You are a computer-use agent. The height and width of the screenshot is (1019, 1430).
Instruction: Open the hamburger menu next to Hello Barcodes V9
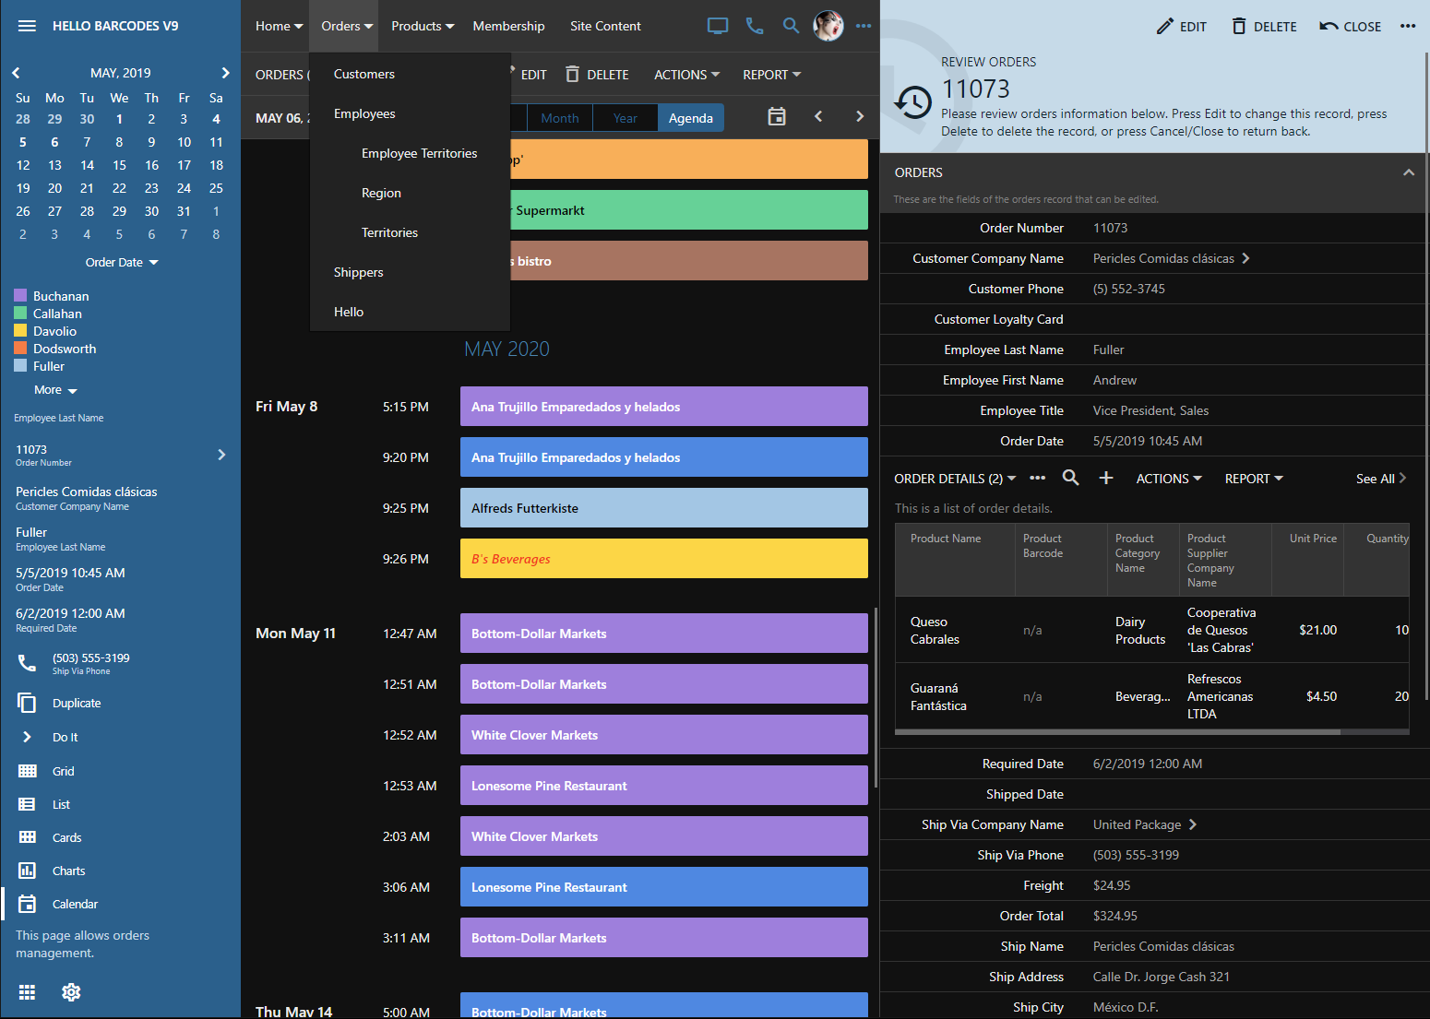point(27,26)
